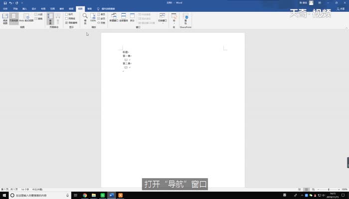Image resolution: width=349 pixels, height=199 pixels.
Task: Select 页面视图 print layout view
Action: coord(14,19)
